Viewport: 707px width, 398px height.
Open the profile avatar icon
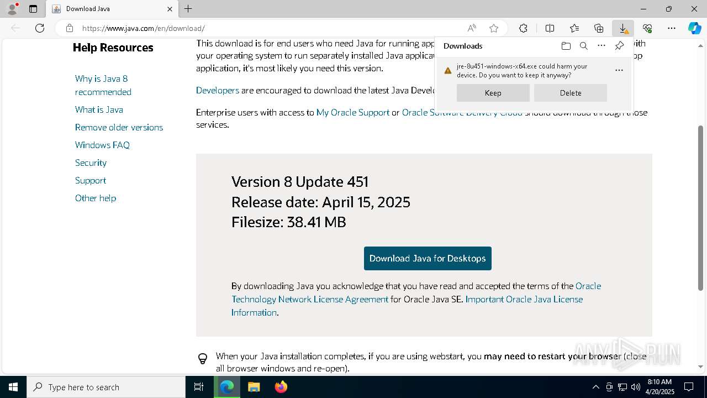(x=12, y=9)
